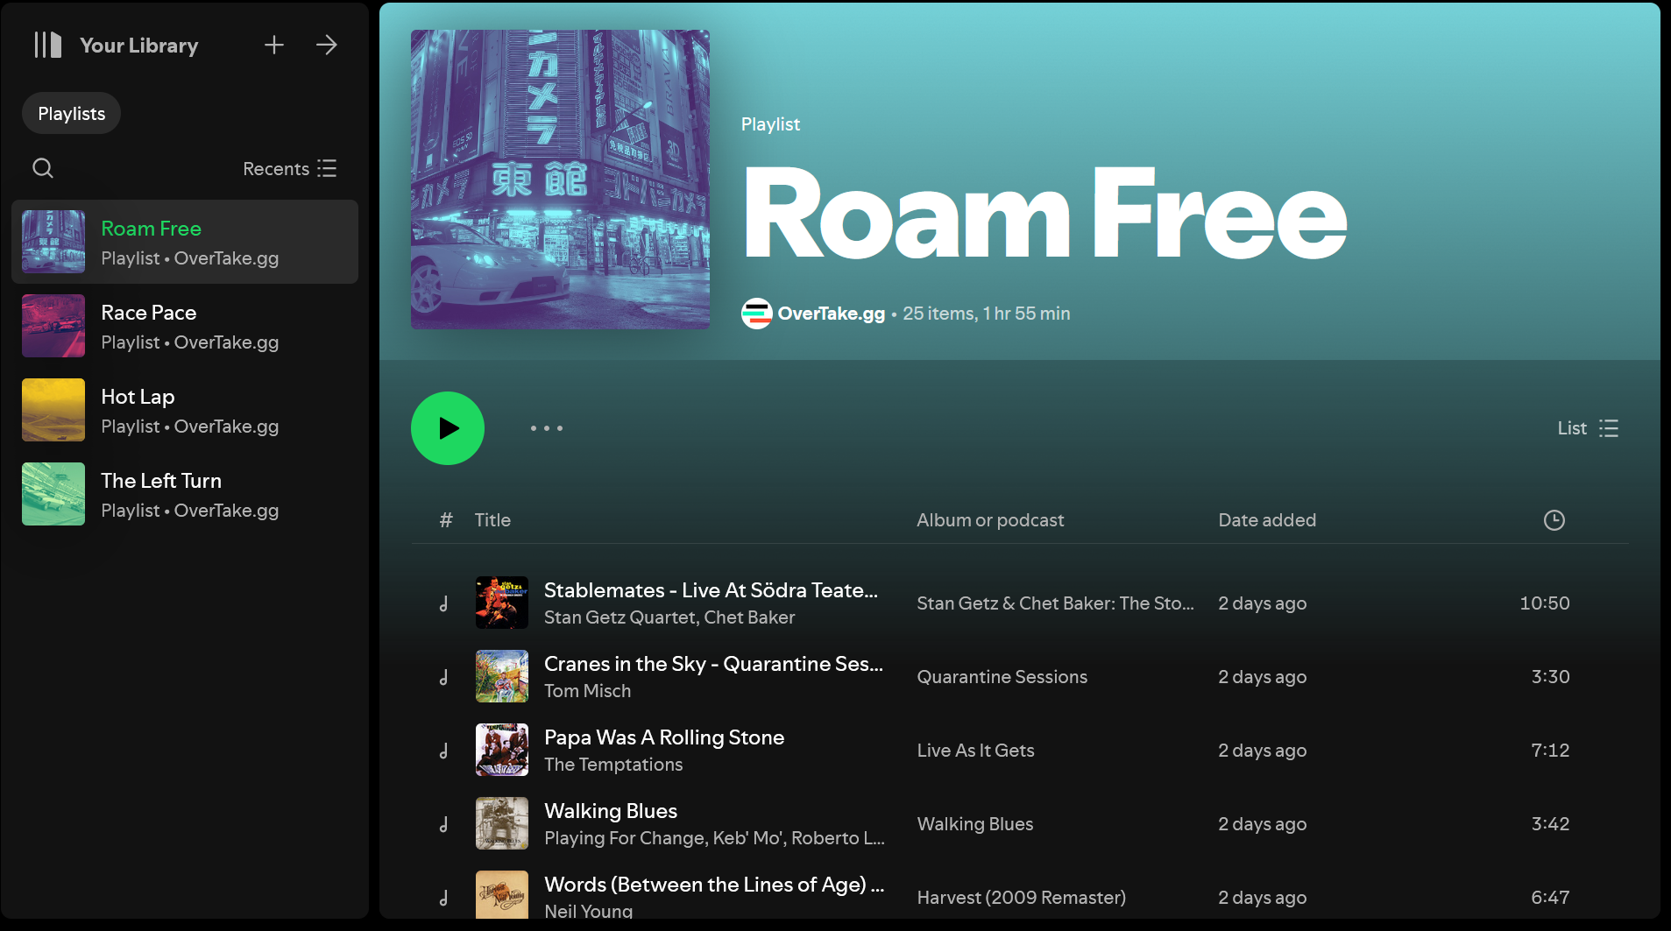Image resolution: width=1671 pixels, height=931 pixels.
Task: Open Stan Getz & Chet Baker album link
Action: [1055, 603]
